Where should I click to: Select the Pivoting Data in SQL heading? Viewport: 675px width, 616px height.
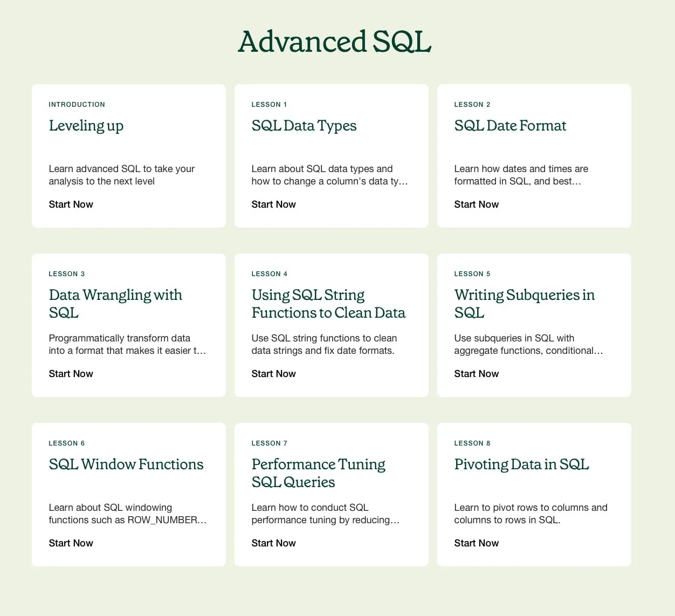click(x=521, y=464)
